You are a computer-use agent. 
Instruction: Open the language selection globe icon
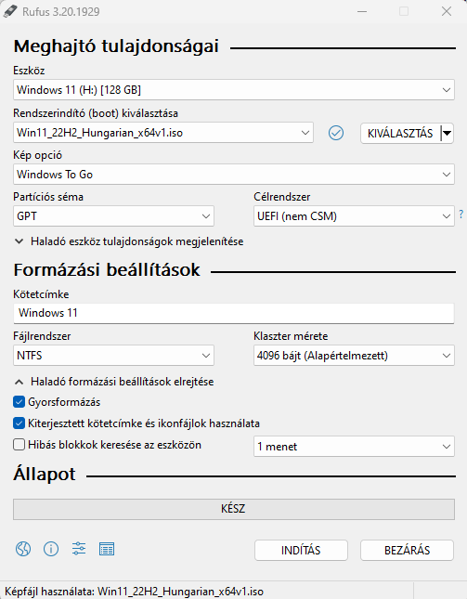coord(23,550)
